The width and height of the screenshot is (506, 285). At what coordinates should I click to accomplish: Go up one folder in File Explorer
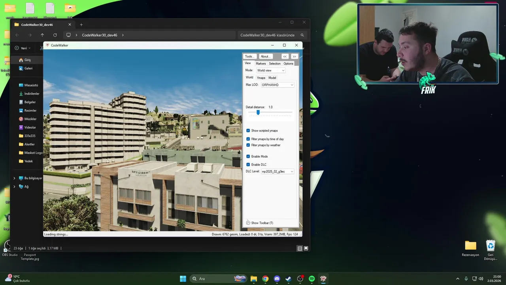click(x=42, y=35)
